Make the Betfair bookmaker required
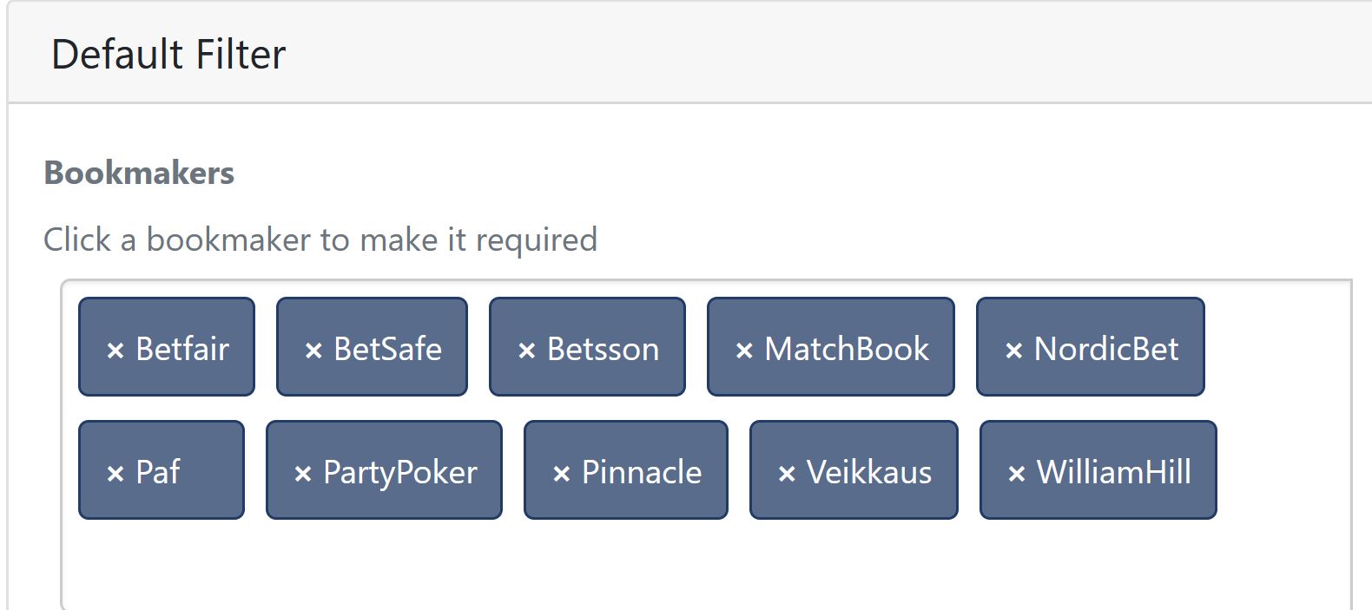 [182, 349]
